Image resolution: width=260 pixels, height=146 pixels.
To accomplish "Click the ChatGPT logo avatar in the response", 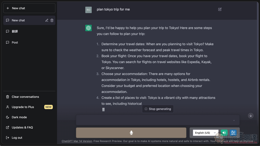I will tap(88, 28).
